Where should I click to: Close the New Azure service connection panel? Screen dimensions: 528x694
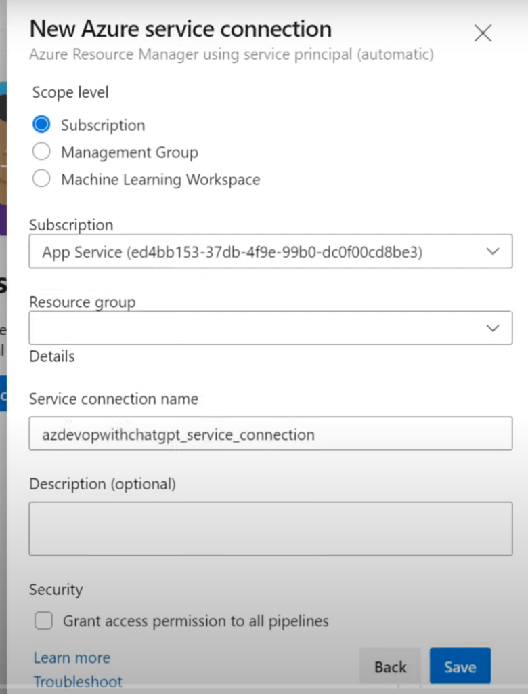(483, 33)
